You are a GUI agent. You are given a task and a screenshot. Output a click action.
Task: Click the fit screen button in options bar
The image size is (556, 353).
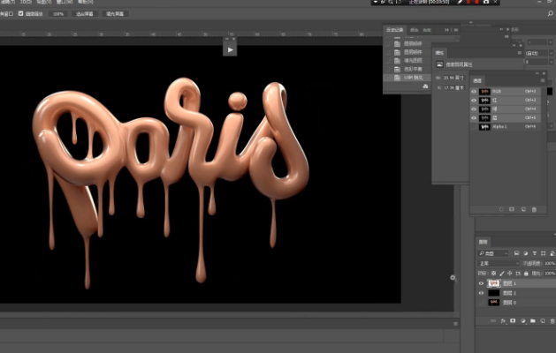click(84, 14)
